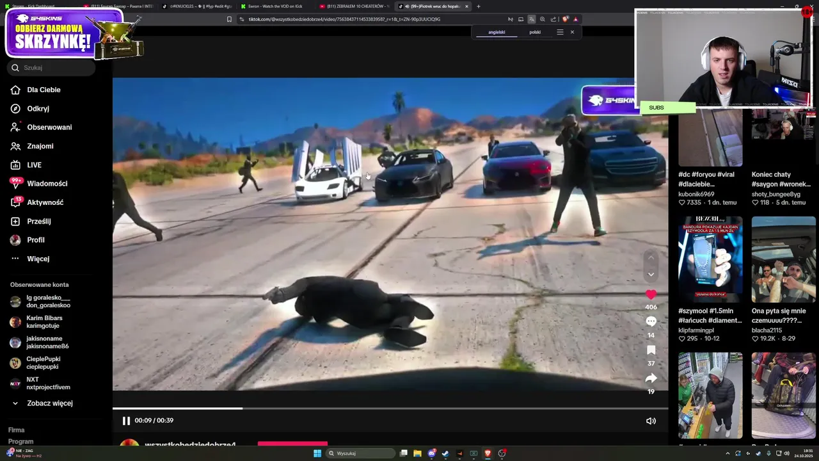Open Aktywność notifications

pos(36,202)
